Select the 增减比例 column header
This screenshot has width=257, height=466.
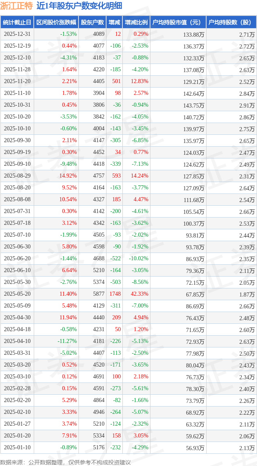(136, 22)
